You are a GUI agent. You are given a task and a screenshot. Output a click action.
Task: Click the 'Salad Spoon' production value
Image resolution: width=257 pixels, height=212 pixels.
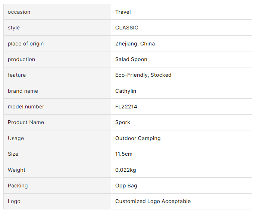point(131,59)
